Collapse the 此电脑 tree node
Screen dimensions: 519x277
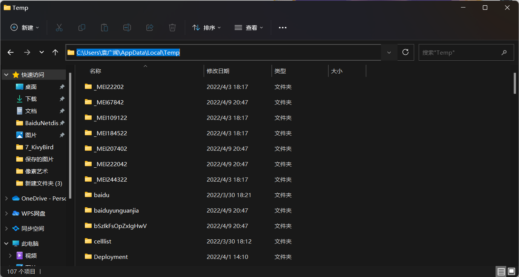pos(6,243)
